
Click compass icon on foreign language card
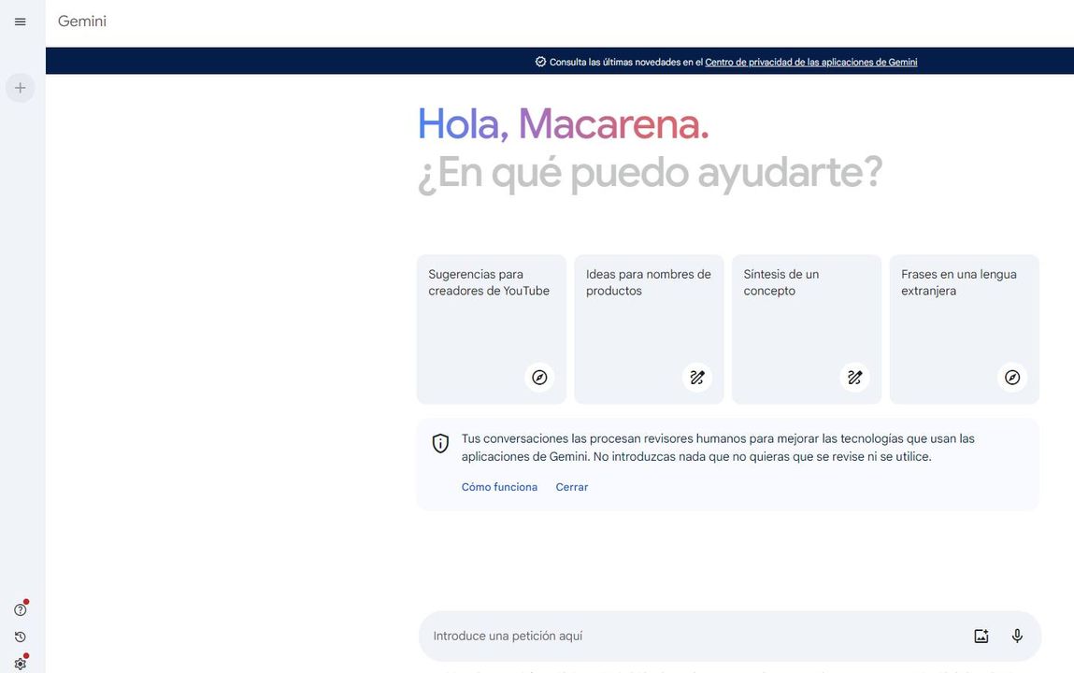point(1012,378)
